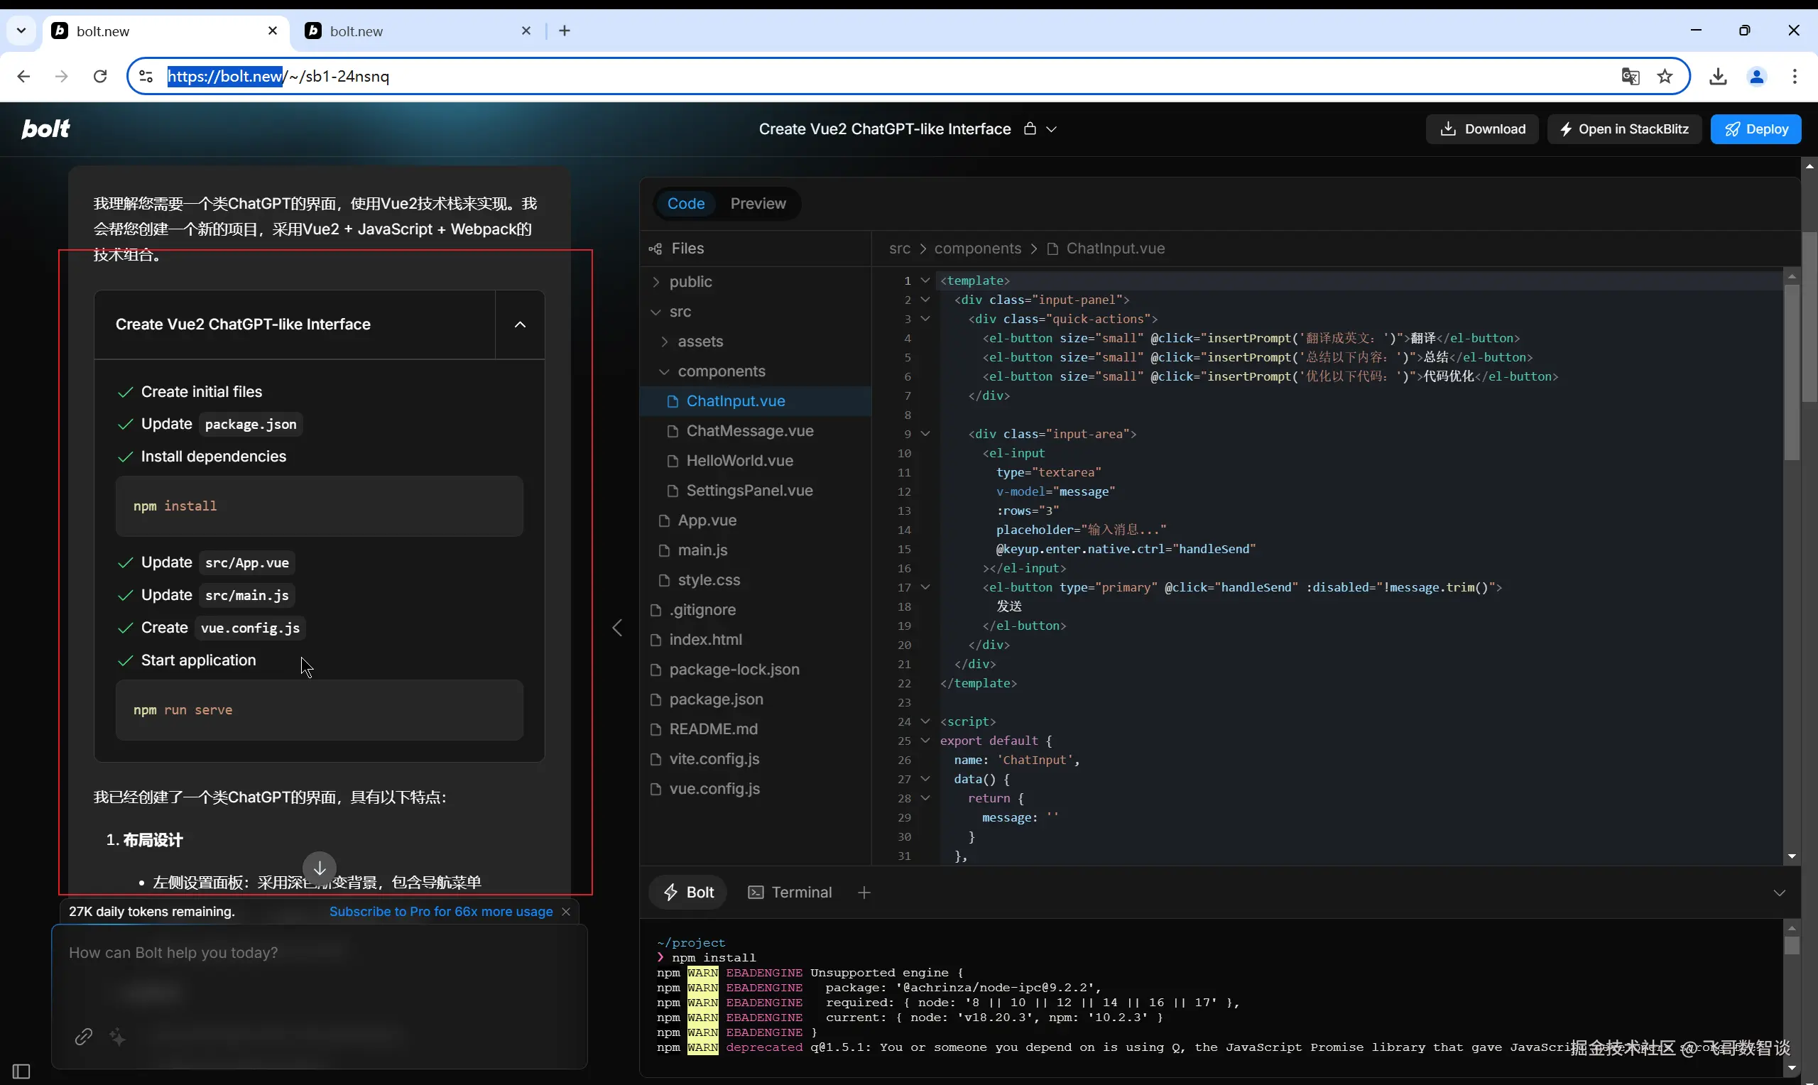The image size is (1818, 1085).
Task: Click the enhance prompt sparkle icon
Action: point(118,1036)
